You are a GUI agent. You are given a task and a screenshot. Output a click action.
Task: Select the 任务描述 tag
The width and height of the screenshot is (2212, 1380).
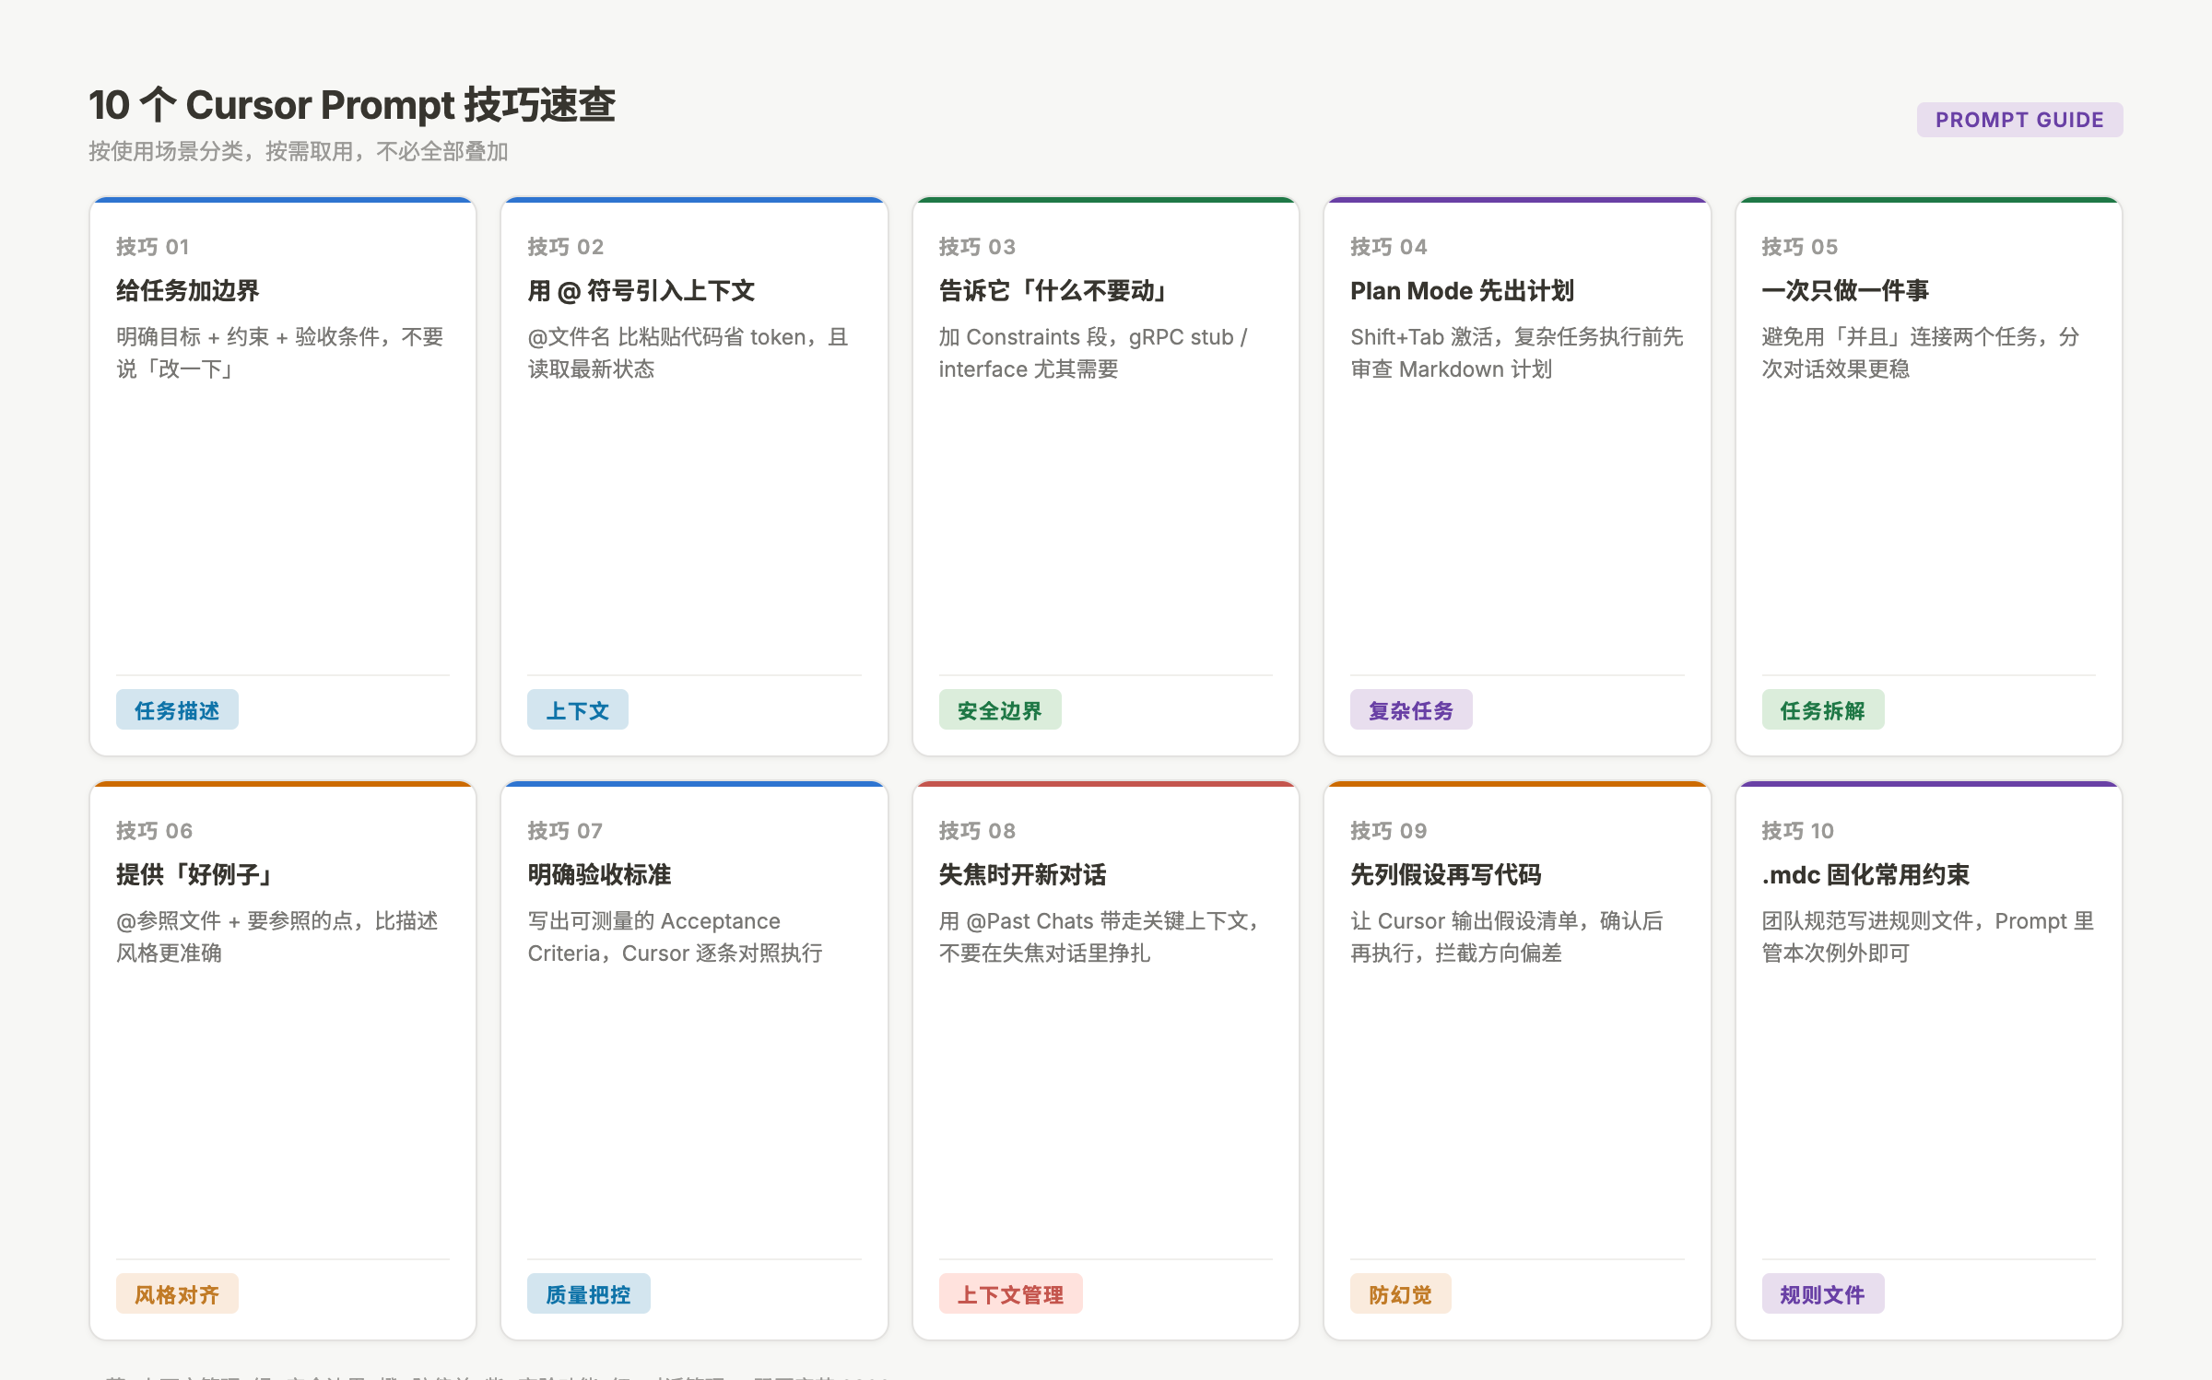click(x=177, y=710)
